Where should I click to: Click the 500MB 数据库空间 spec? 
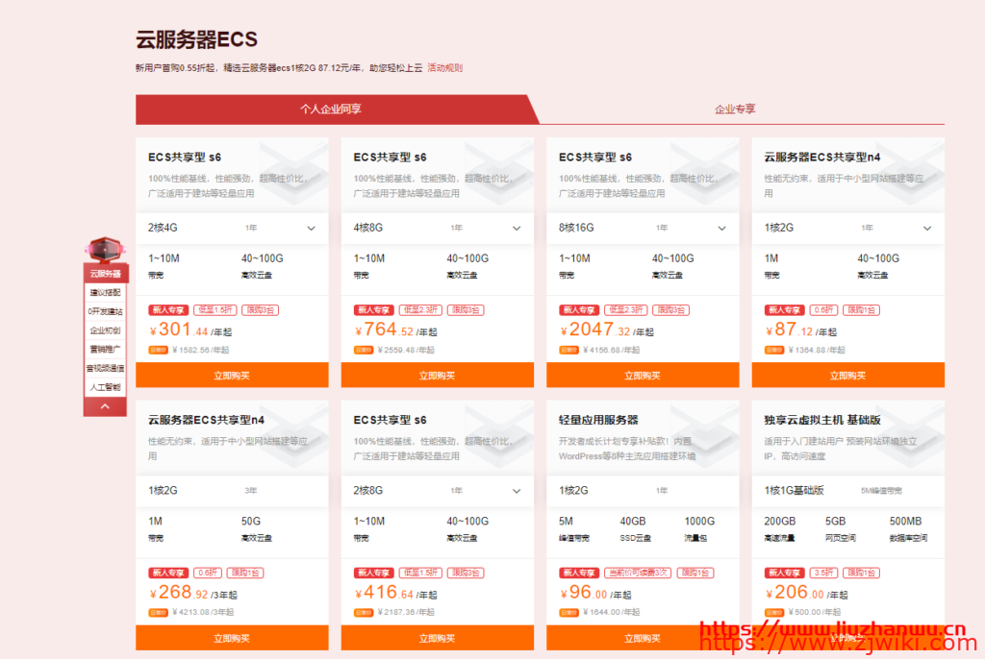tap(908, 528)
